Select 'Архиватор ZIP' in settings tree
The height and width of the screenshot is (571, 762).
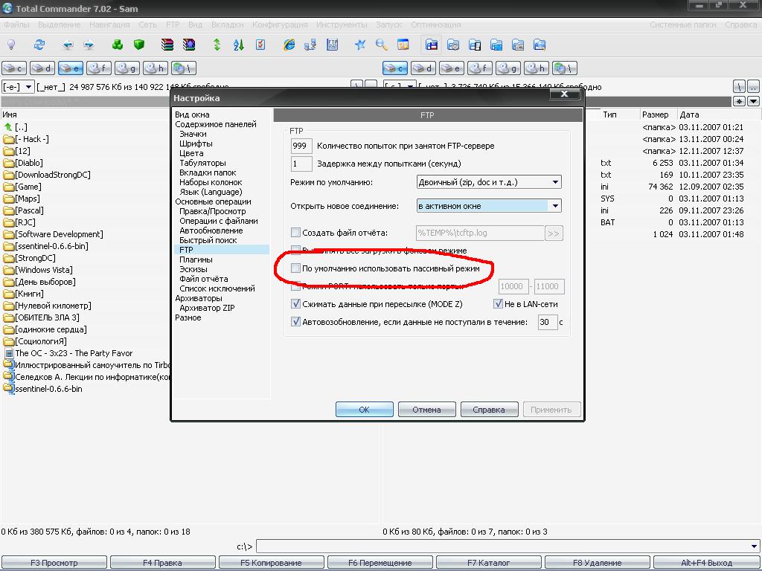(x=207, y=307)
